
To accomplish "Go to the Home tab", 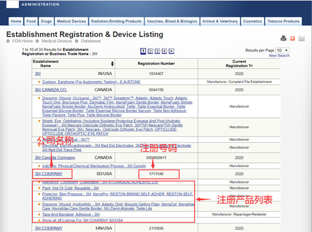I will click(x=16, y=21).
